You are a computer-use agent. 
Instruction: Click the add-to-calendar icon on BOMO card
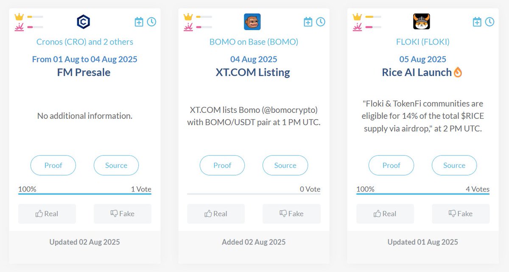tap(308, 22)
